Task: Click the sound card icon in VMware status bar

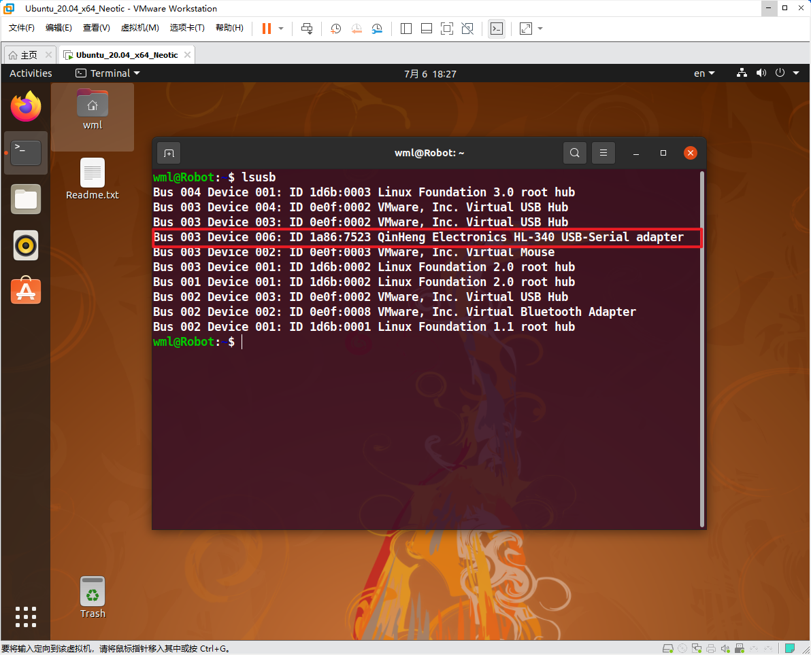Action: click(x=725, y=648)
